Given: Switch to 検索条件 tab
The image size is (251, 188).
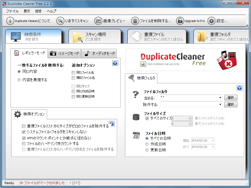Looking at the screenshot, I should [x=33, y=37].
